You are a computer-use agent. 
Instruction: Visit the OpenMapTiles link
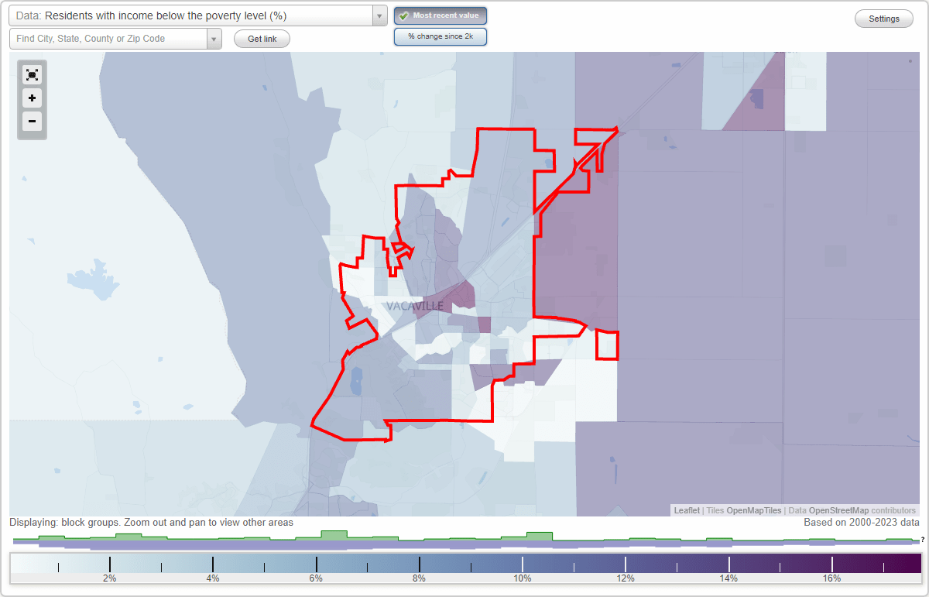coord(755,510)
